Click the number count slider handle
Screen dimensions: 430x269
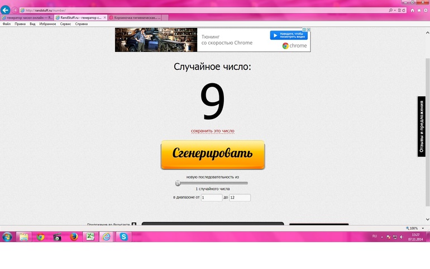[178, 183]
